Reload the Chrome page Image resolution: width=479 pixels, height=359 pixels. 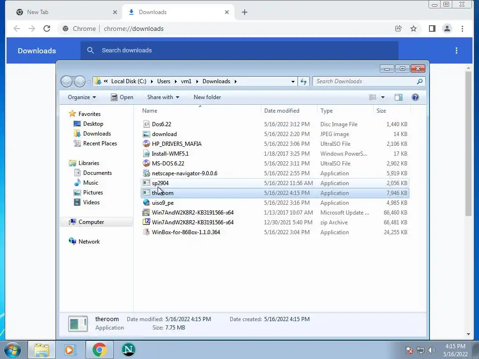(x=47, y=29)
